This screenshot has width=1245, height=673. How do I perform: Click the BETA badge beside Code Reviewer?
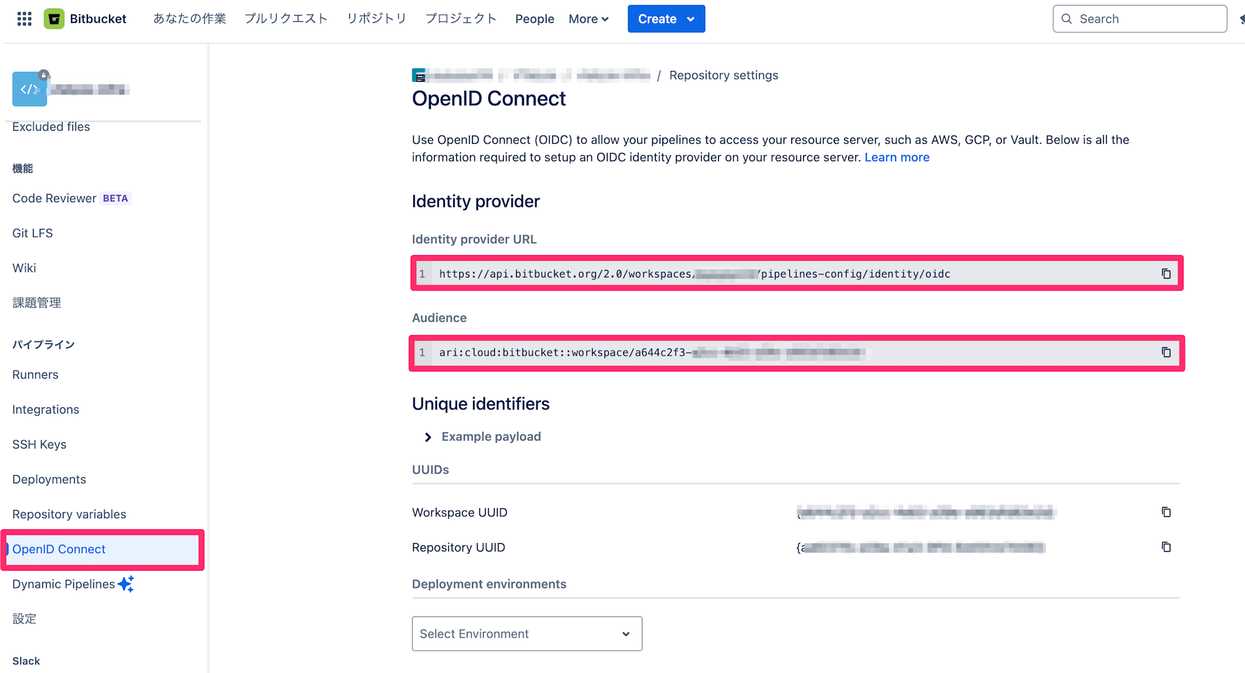[116, 198]
